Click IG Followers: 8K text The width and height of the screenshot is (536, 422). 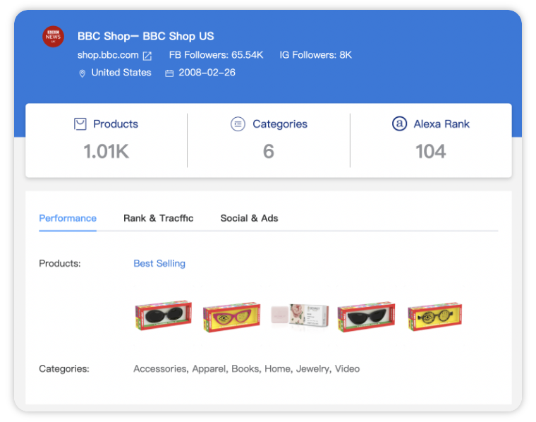pos(315,55)
